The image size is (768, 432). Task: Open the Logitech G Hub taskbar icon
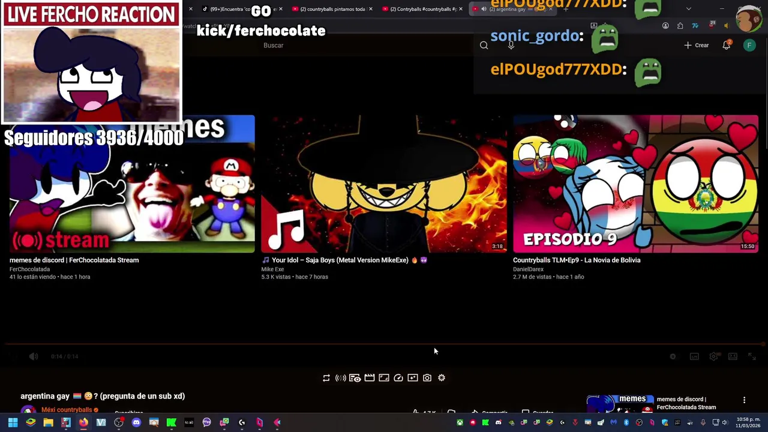242,422
